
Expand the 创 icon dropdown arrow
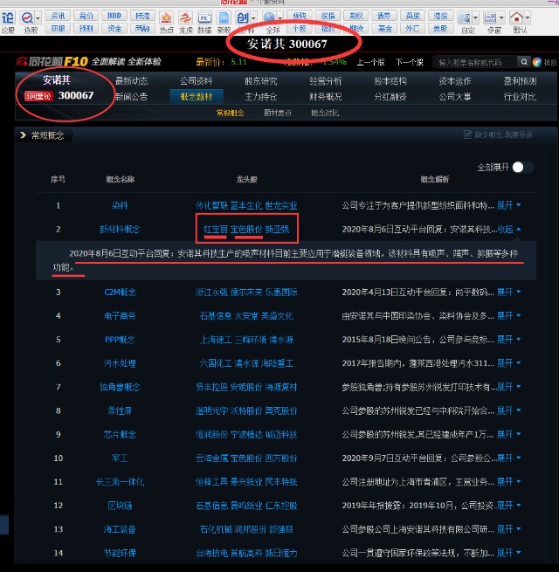pos(253,17)
